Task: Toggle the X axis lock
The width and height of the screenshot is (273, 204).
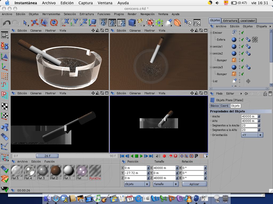Action: tap(65, 23)
